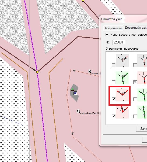The image size is (147, 162).
Task: Check the first gray turn restriction checkbox
Action: (x=114, y=65)
